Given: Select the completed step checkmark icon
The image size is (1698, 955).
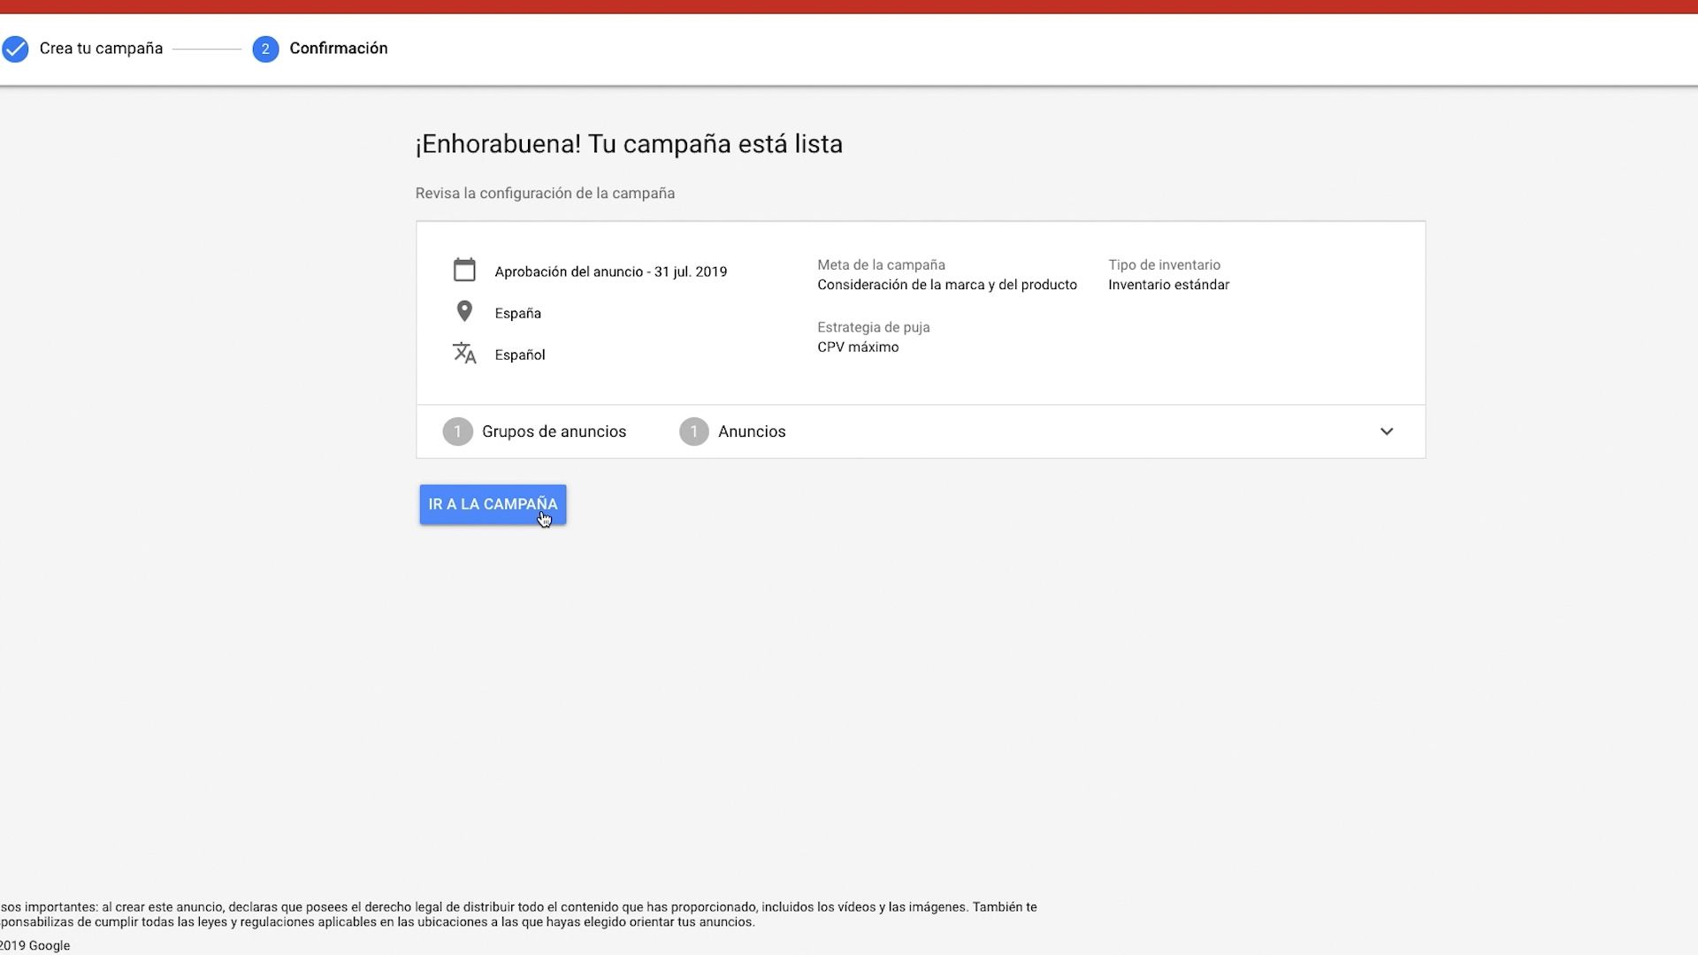Looking at the screenshot, I should (x=15, y=49).
